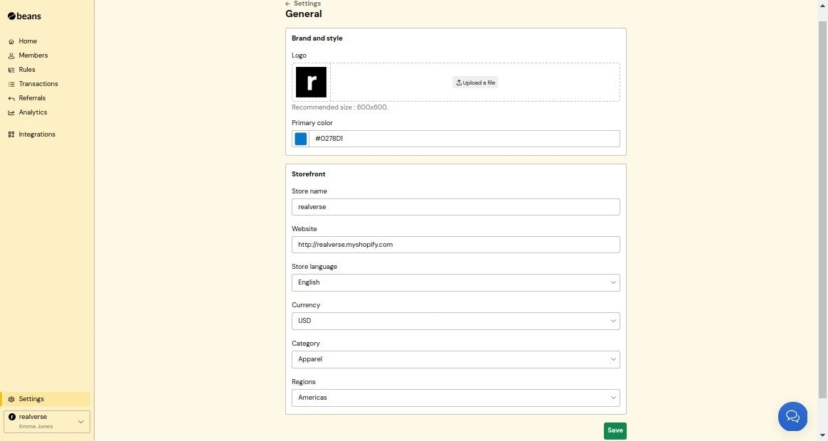
Task: Click the Transactions list icon
Action: [11, 84]
